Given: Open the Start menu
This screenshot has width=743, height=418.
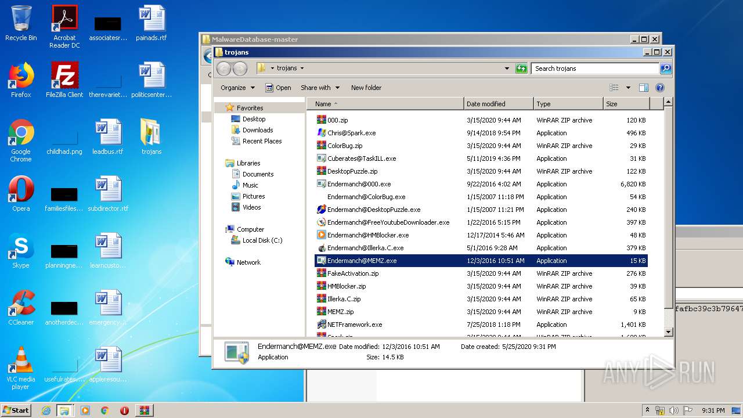Looking at the screenshot, I should click(x=16, y=410).
